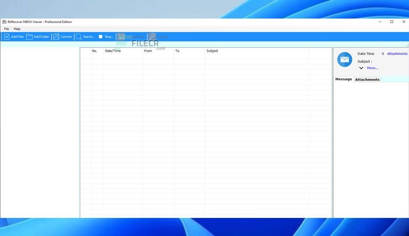Click the Add Files label text
Viewport: 409px width, 236px height.
[18, 37]
